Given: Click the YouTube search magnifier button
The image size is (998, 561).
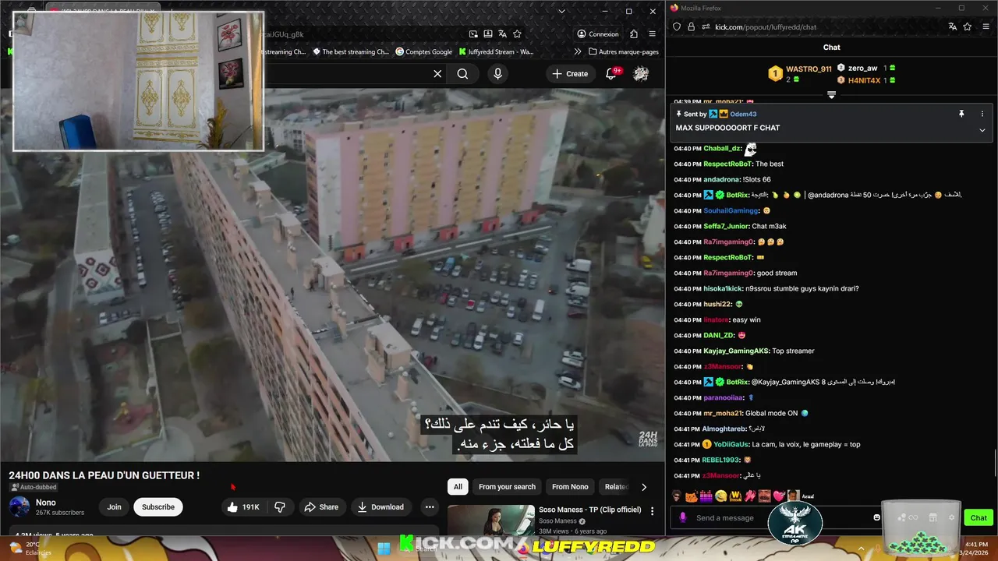Looking at the screenshot, I should click(462, 74).
